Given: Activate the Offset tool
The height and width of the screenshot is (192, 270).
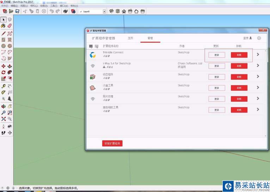Looking at the screenshot, I should 10,78.
